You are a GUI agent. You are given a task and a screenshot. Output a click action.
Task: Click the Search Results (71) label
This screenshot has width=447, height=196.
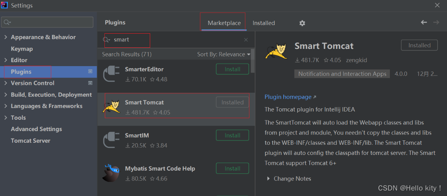[127, 54]
